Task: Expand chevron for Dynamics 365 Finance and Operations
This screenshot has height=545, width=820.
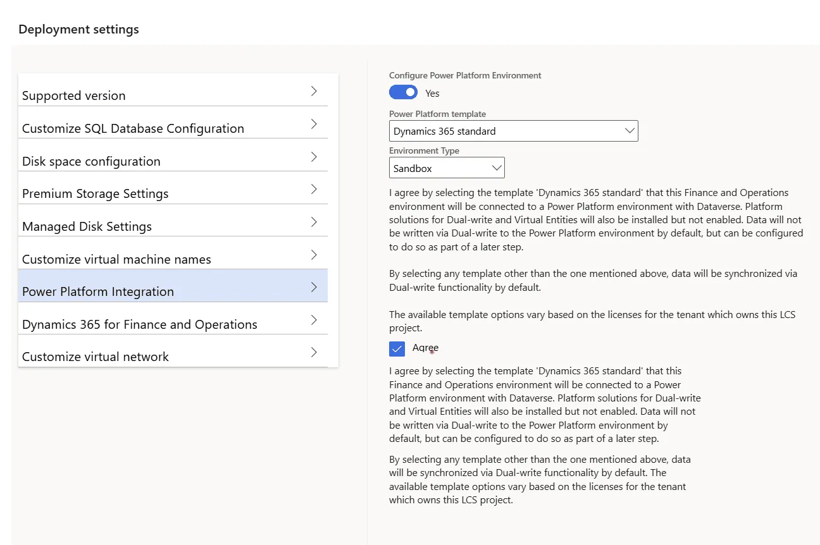Action: pos(314,320)
